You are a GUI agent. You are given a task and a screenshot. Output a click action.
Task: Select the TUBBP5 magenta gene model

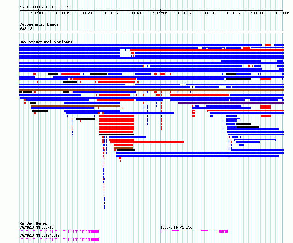(194, 231)
